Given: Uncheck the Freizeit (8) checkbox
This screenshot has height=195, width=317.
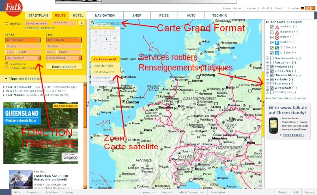Looking at the screenshot, I should [272, 67].
